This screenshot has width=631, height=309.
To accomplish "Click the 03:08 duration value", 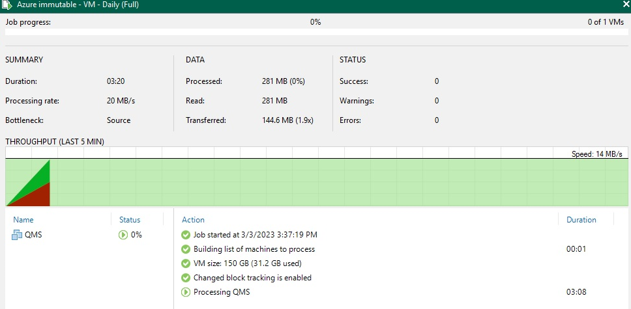I will coord(576,292).
